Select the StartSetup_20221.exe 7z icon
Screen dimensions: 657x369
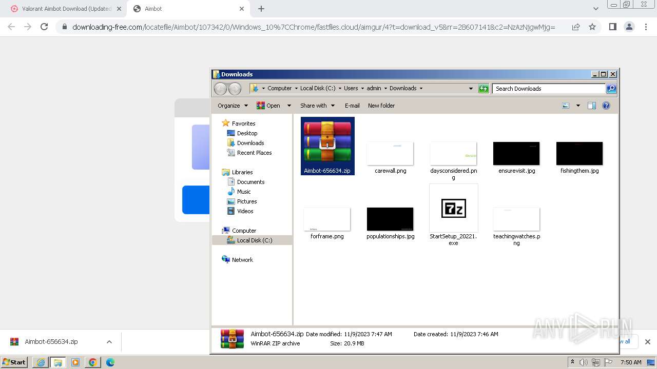453,208
